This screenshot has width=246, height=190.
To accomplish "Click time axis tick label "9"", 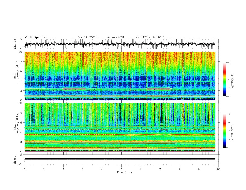I will pyautogui.click(x=199, y=169).
